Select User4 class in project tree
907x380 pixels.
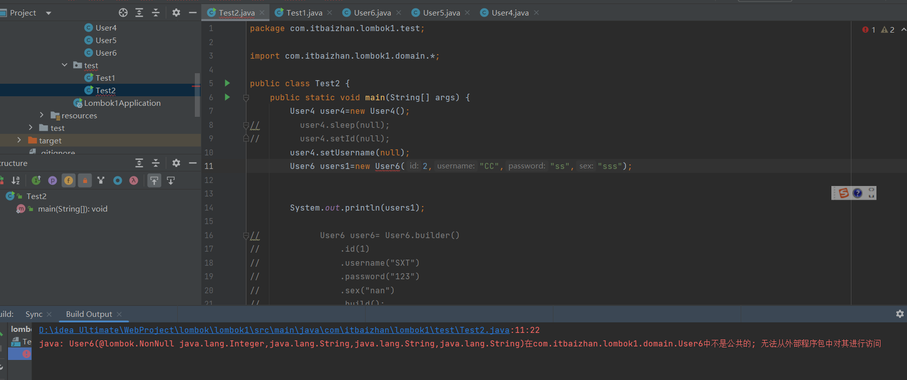point(101,28)
